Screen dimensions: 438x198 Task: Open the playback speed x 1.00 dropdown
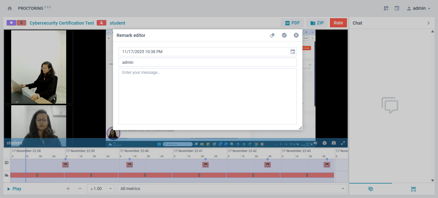(101, 189)
